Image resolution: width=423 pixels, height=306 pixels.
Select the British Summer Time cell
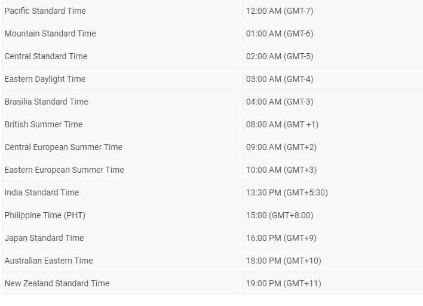pyautogui.click(x=44, y=124)
